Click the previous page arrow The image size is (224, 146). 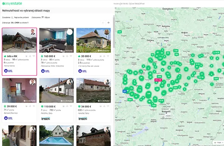(103, 23)
